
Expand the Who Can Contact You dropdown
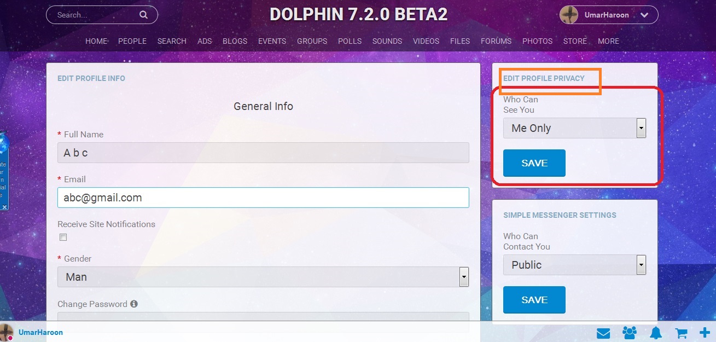574,265
